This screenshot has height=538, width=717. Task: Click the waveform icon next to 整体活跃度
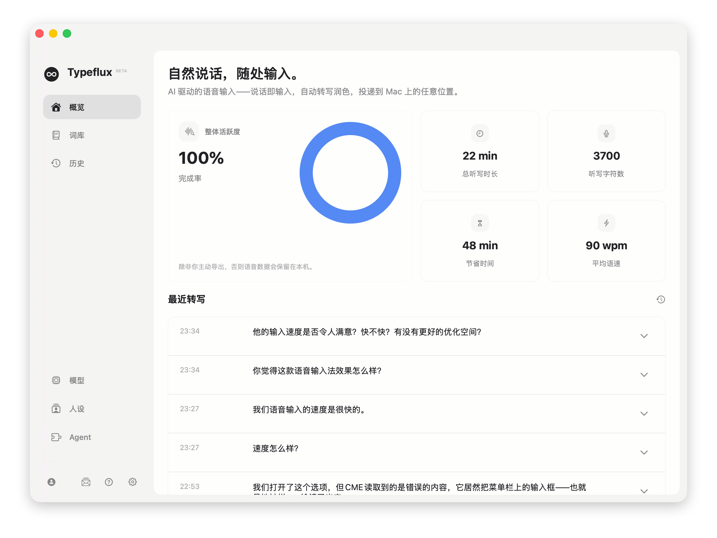[x=189, y=132]
